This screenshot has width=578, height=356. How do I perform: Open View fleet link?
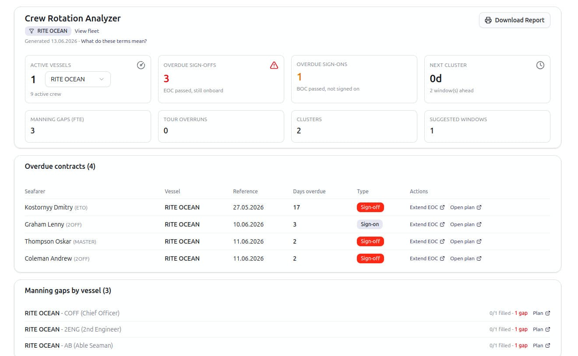87,31
